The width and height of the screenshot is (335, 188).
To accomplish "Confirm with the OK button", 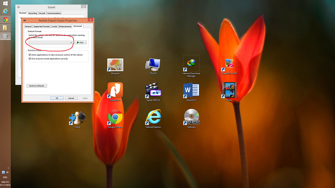I will (x=57, y=98).
